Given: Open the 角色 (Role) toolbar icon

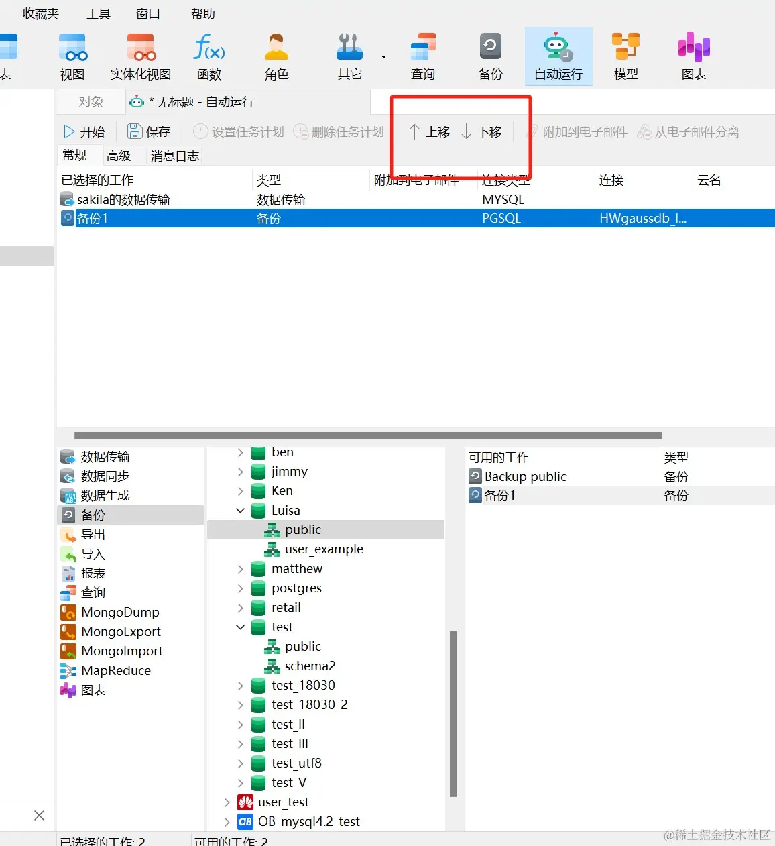Looking at the screenshot, I should click(x=276, y=57).
